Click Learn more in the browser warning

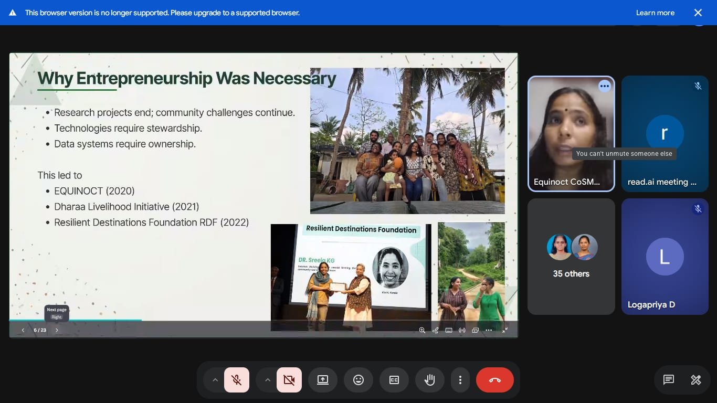click(655, 13)
